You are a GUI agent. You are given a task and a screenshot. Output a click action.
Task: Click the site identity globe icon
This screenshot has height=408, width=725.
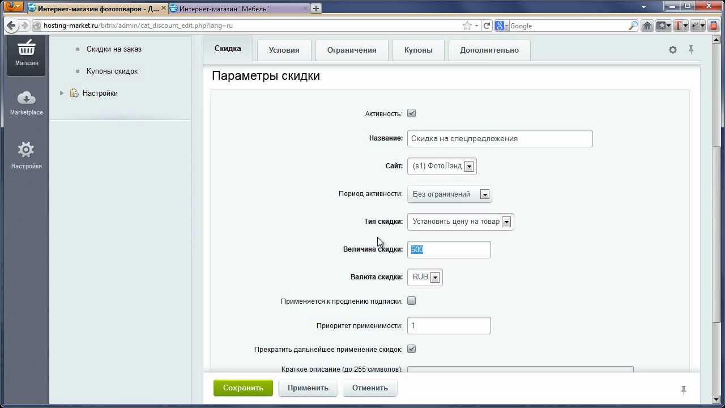pyautogui.click(x=37, y=25)
